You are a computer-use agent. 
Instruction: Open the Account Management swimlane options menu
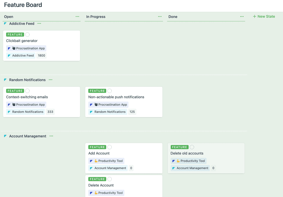point(51,136)
